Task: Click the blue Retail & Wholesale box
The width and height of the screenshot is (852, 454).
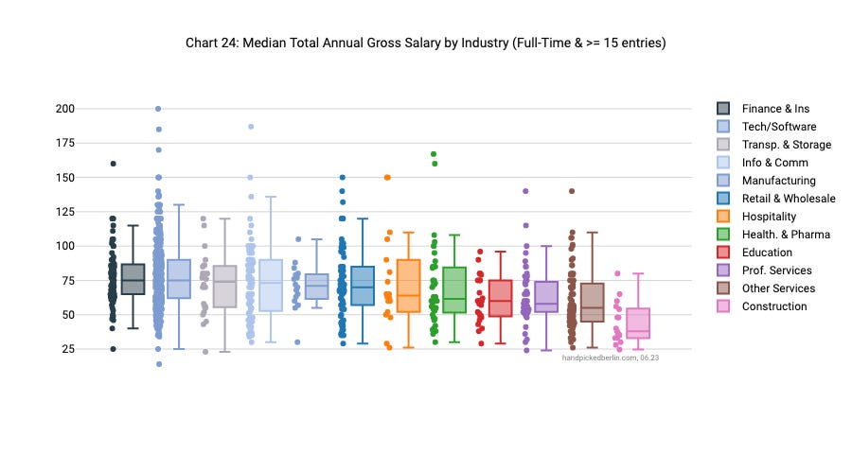Action: click(x=363, y=286)
